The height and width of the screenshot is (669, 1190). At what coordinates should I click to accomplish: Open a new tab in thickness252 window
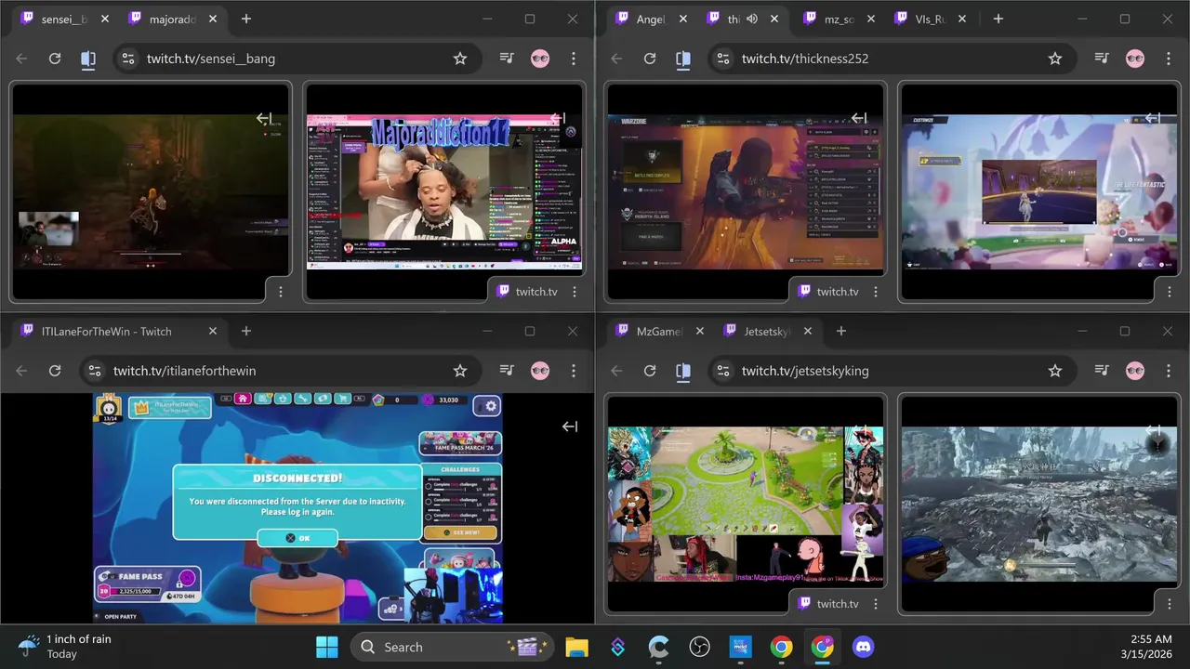[998, 19]
